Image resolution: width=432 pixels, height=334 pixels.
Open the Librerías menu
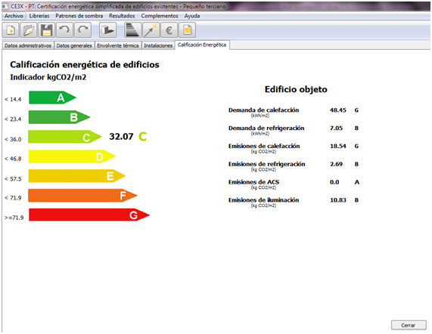click(39, 16)
